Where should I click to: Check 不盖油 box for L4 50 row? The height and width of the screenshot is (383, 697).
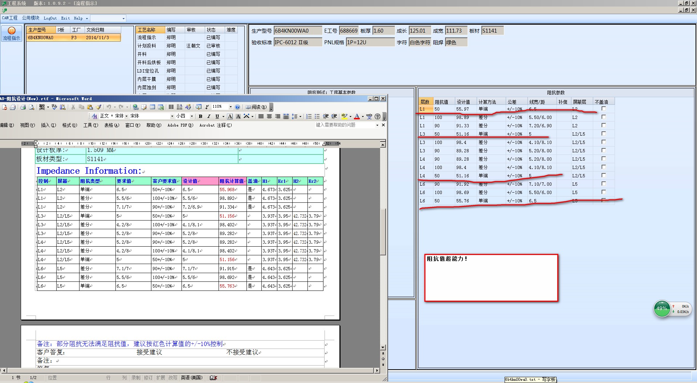[603, 175]
